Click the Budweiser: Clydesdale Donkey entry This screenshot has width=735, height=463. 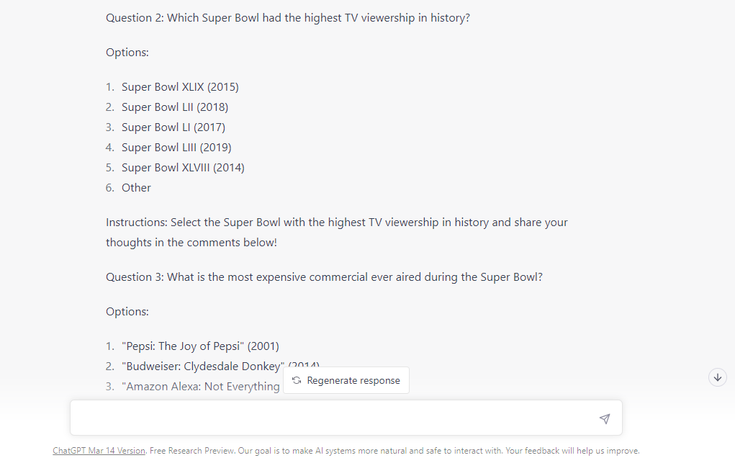coord(203,367)
